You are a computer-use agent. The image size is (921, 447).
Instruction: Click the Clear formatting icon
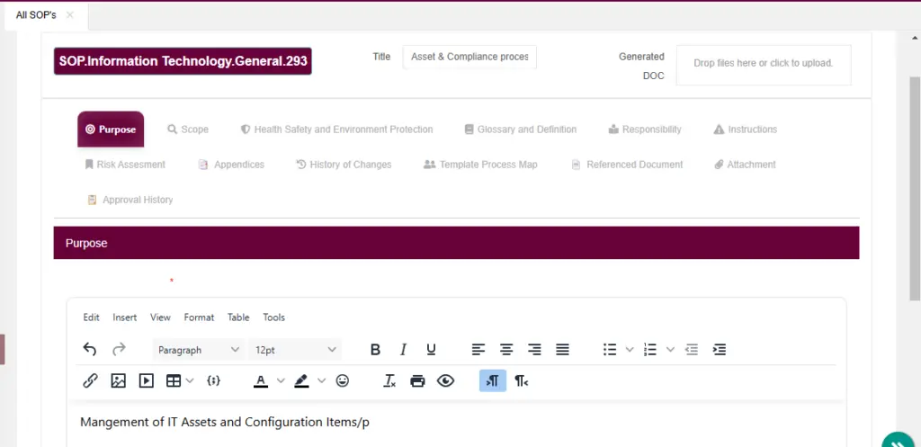tap(389, 380)
